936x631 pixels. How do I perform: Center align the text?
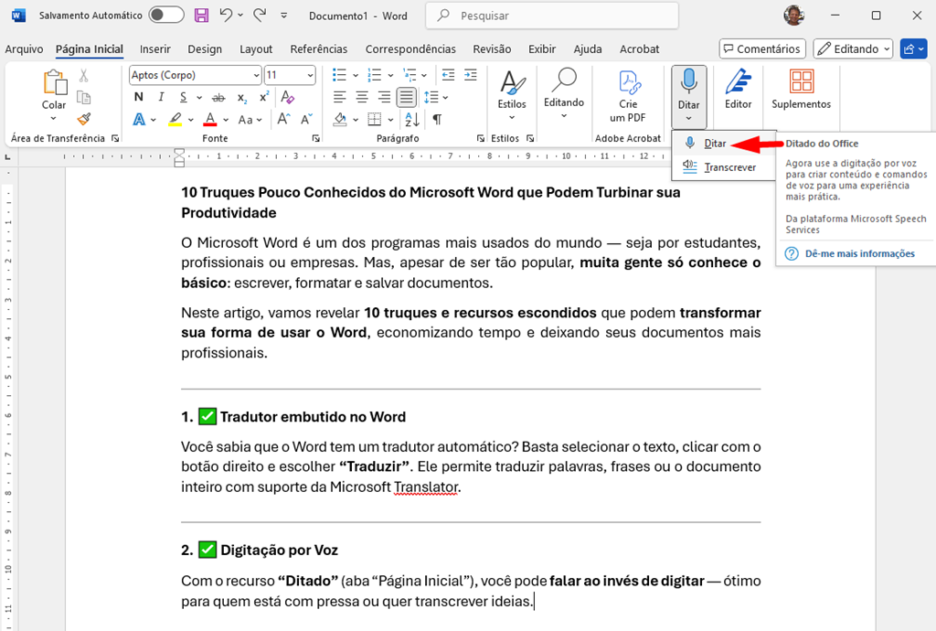tap(362, 97)
